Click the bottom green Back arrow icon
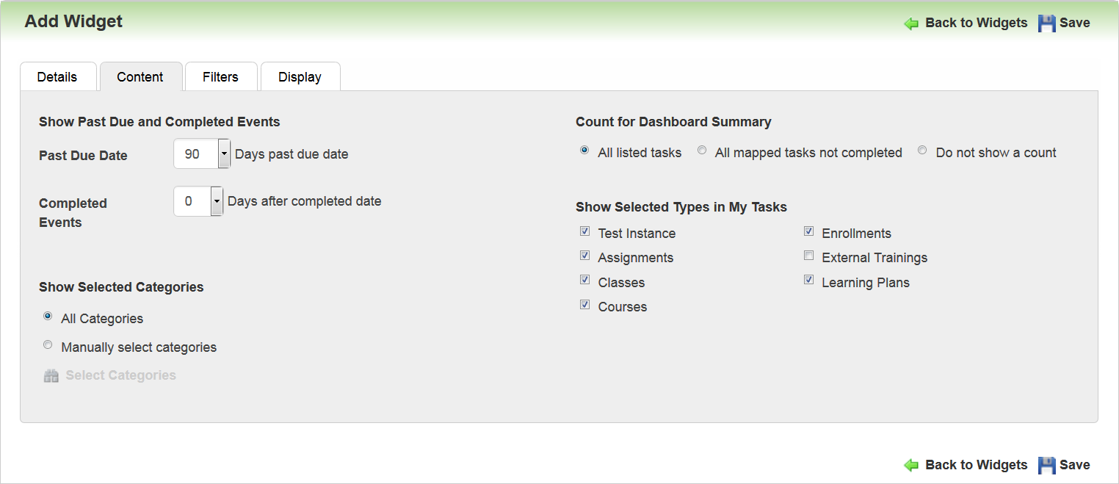 (911, 465)
